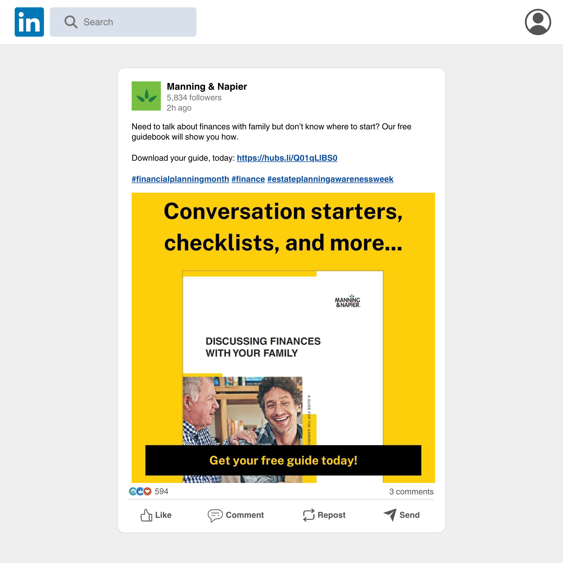Viewport: 563px width, 563px height.
Task: Open the #financialplanningmonth hashtag
Action: click(x=180, y=179)
